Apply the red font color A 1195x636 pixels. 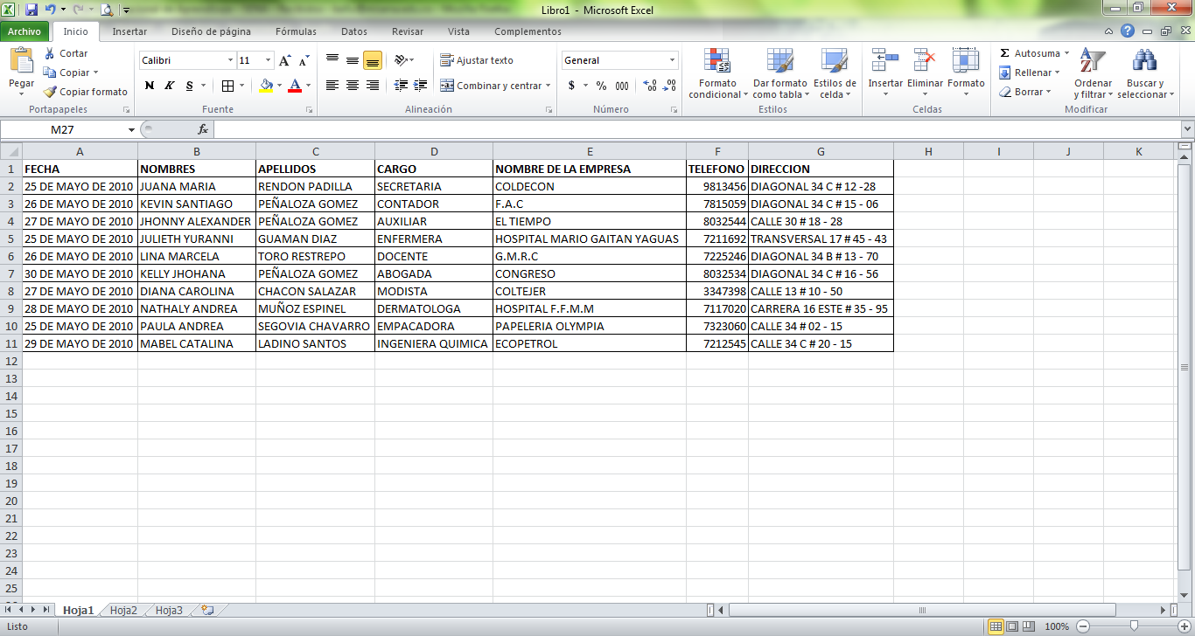point(295,86)
